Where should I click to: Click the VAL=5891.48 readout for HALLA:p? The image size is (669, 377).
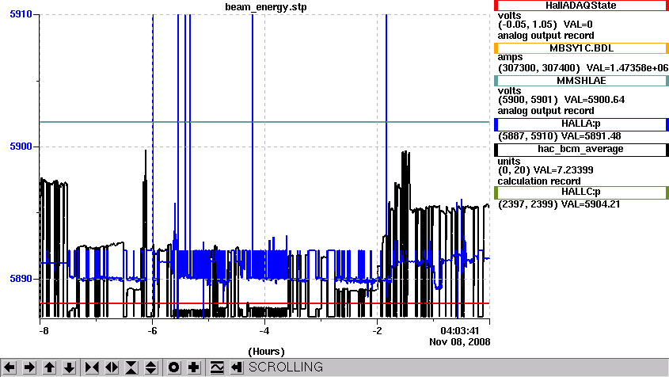tap(591, 136)
